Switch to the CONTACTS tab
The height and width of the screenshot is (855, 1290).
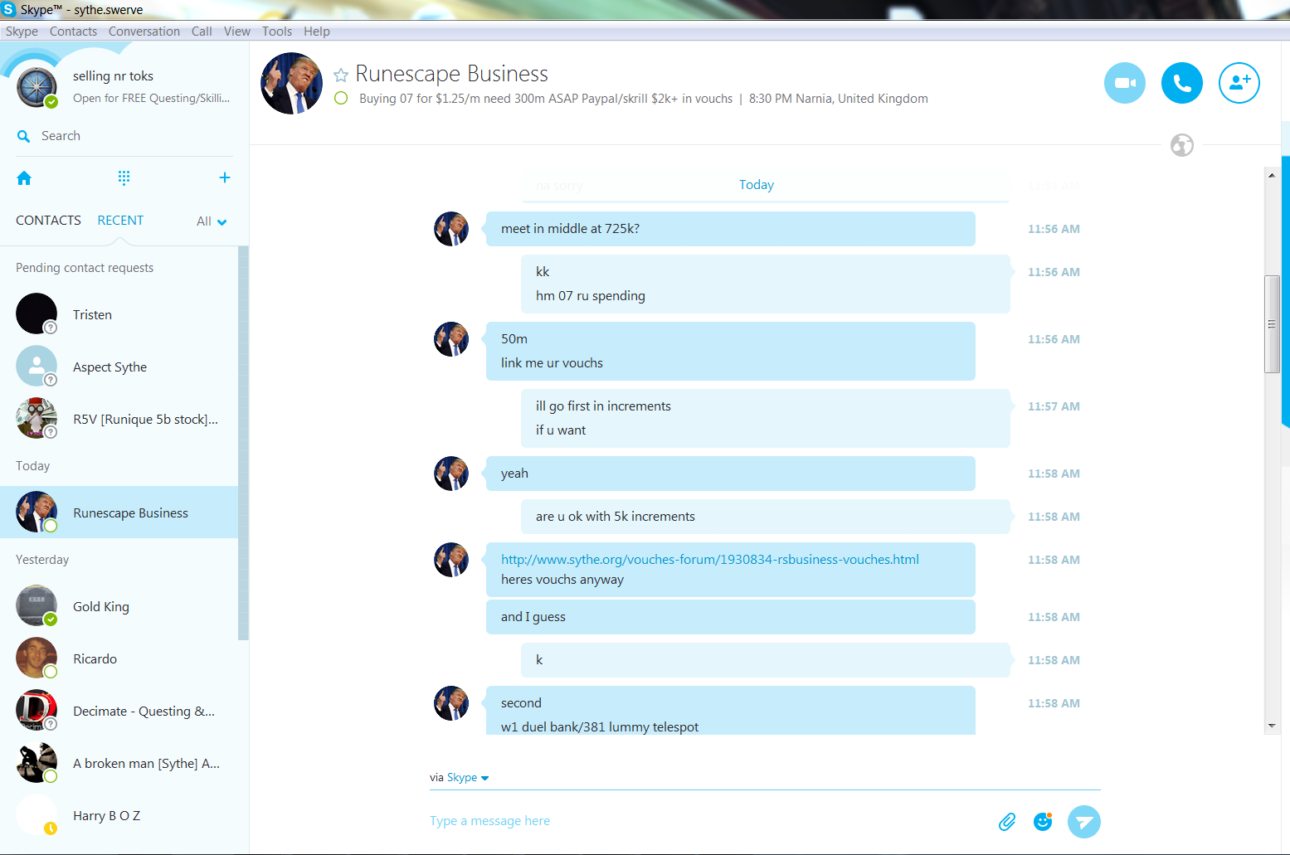(48, 221)
